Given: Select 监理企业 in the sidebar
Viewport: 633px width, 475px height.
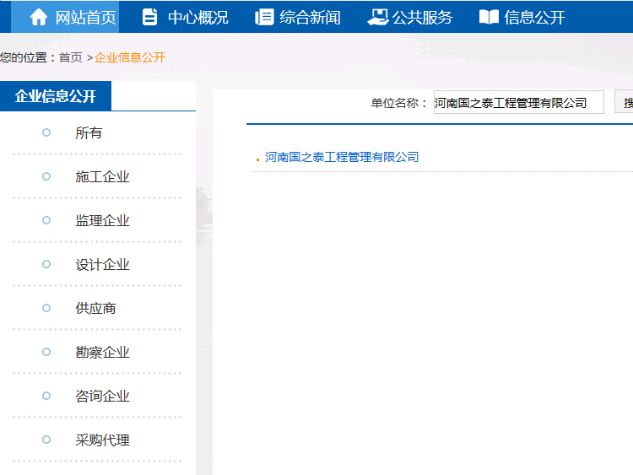Looking at the screenshot, I should (x=102, y=221).
